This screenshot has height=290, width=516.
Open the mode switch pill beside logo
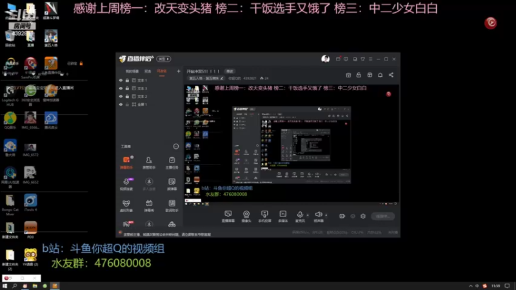tap(164, 59)
